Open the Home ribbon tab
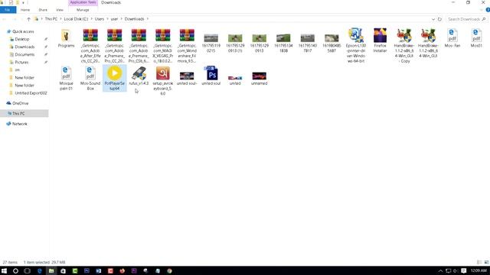The image size is (490, 275). pos(25,10)
